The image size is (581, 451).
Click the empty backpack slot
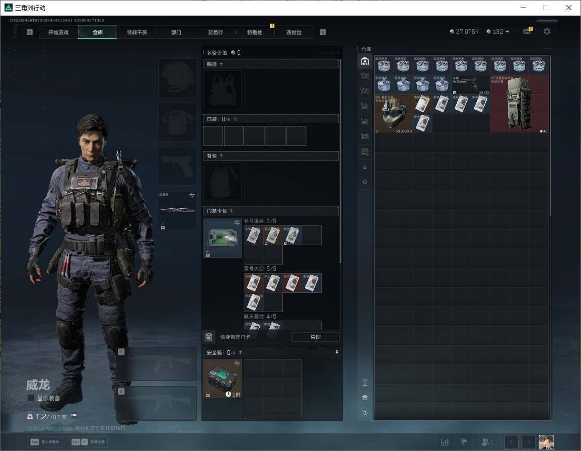click(x=223, y=182)
